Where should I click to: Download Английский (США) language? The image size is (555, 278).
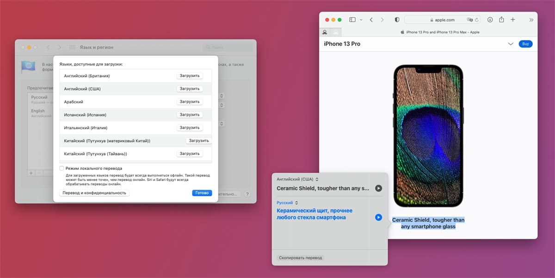190,89
